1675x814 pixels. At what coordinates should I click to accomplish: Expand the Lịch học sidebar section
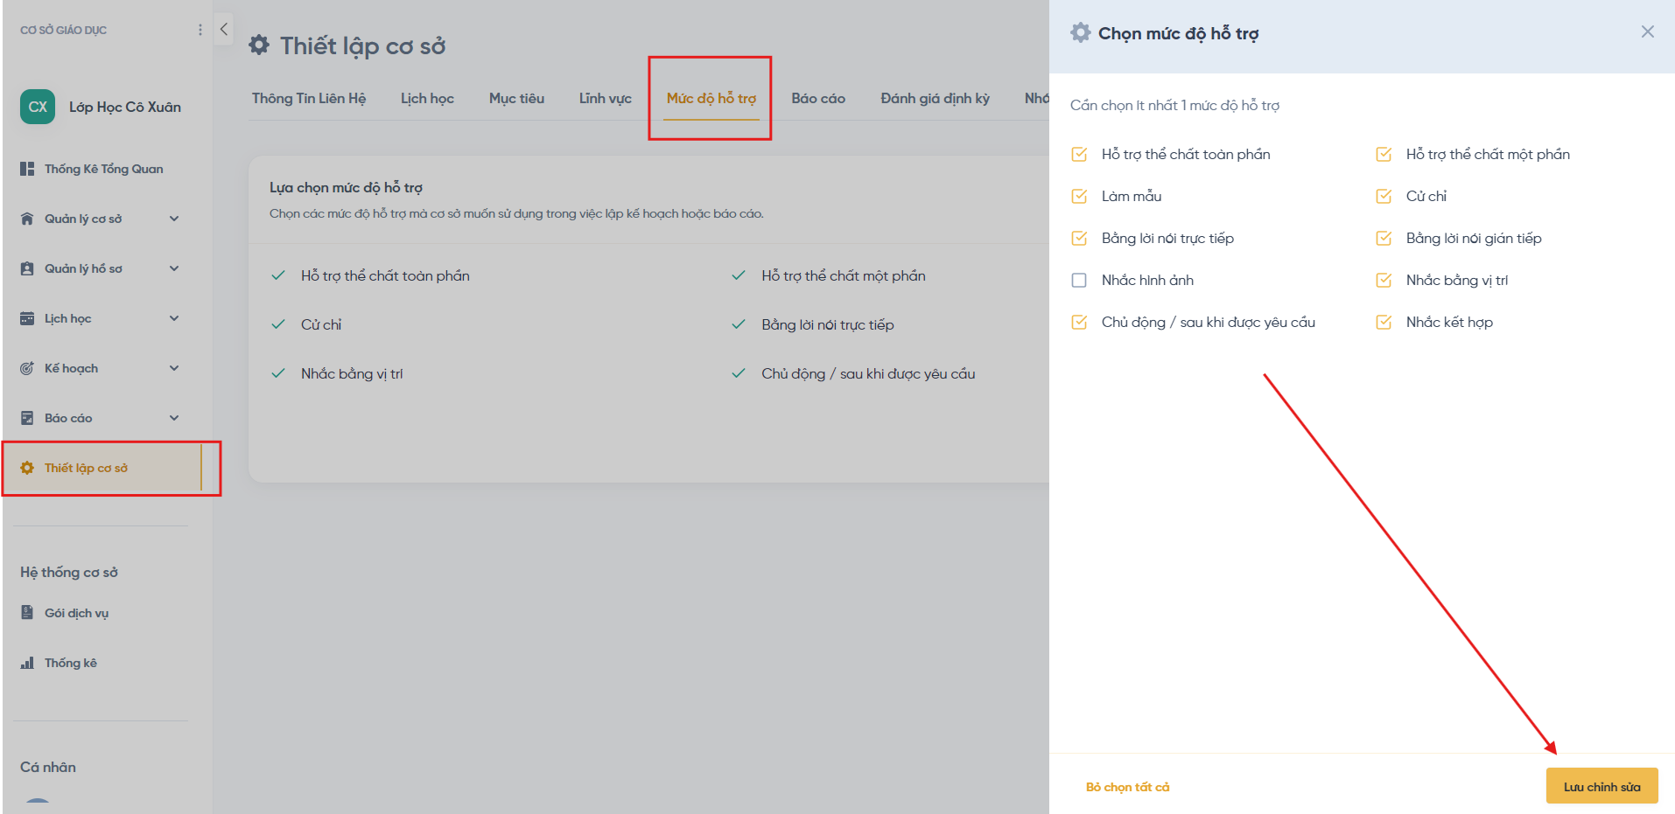174,318
